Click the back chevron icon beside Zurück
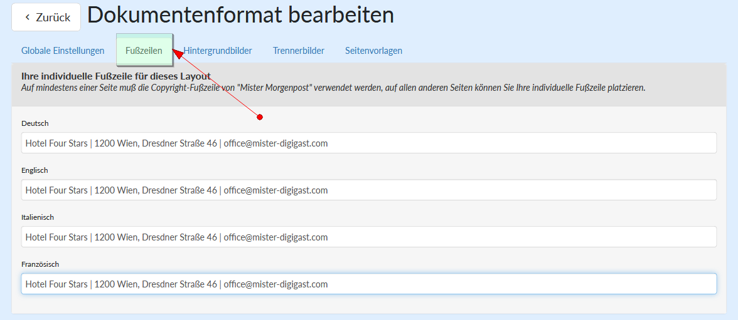 27,18
